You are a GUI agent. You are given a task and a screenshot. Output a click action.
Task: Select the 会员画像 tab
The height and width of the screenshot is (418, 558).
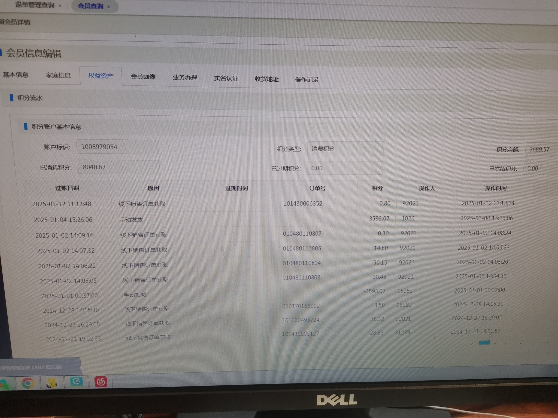click(x=143, y=76)
